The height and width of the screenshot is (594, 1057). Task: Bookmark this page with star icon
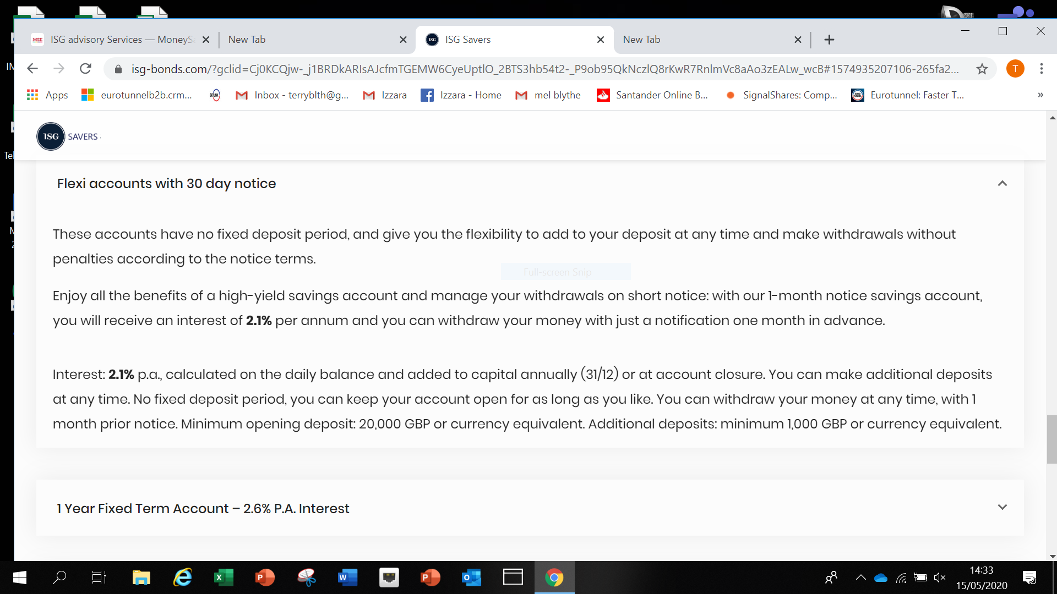(x=982, y=69)
